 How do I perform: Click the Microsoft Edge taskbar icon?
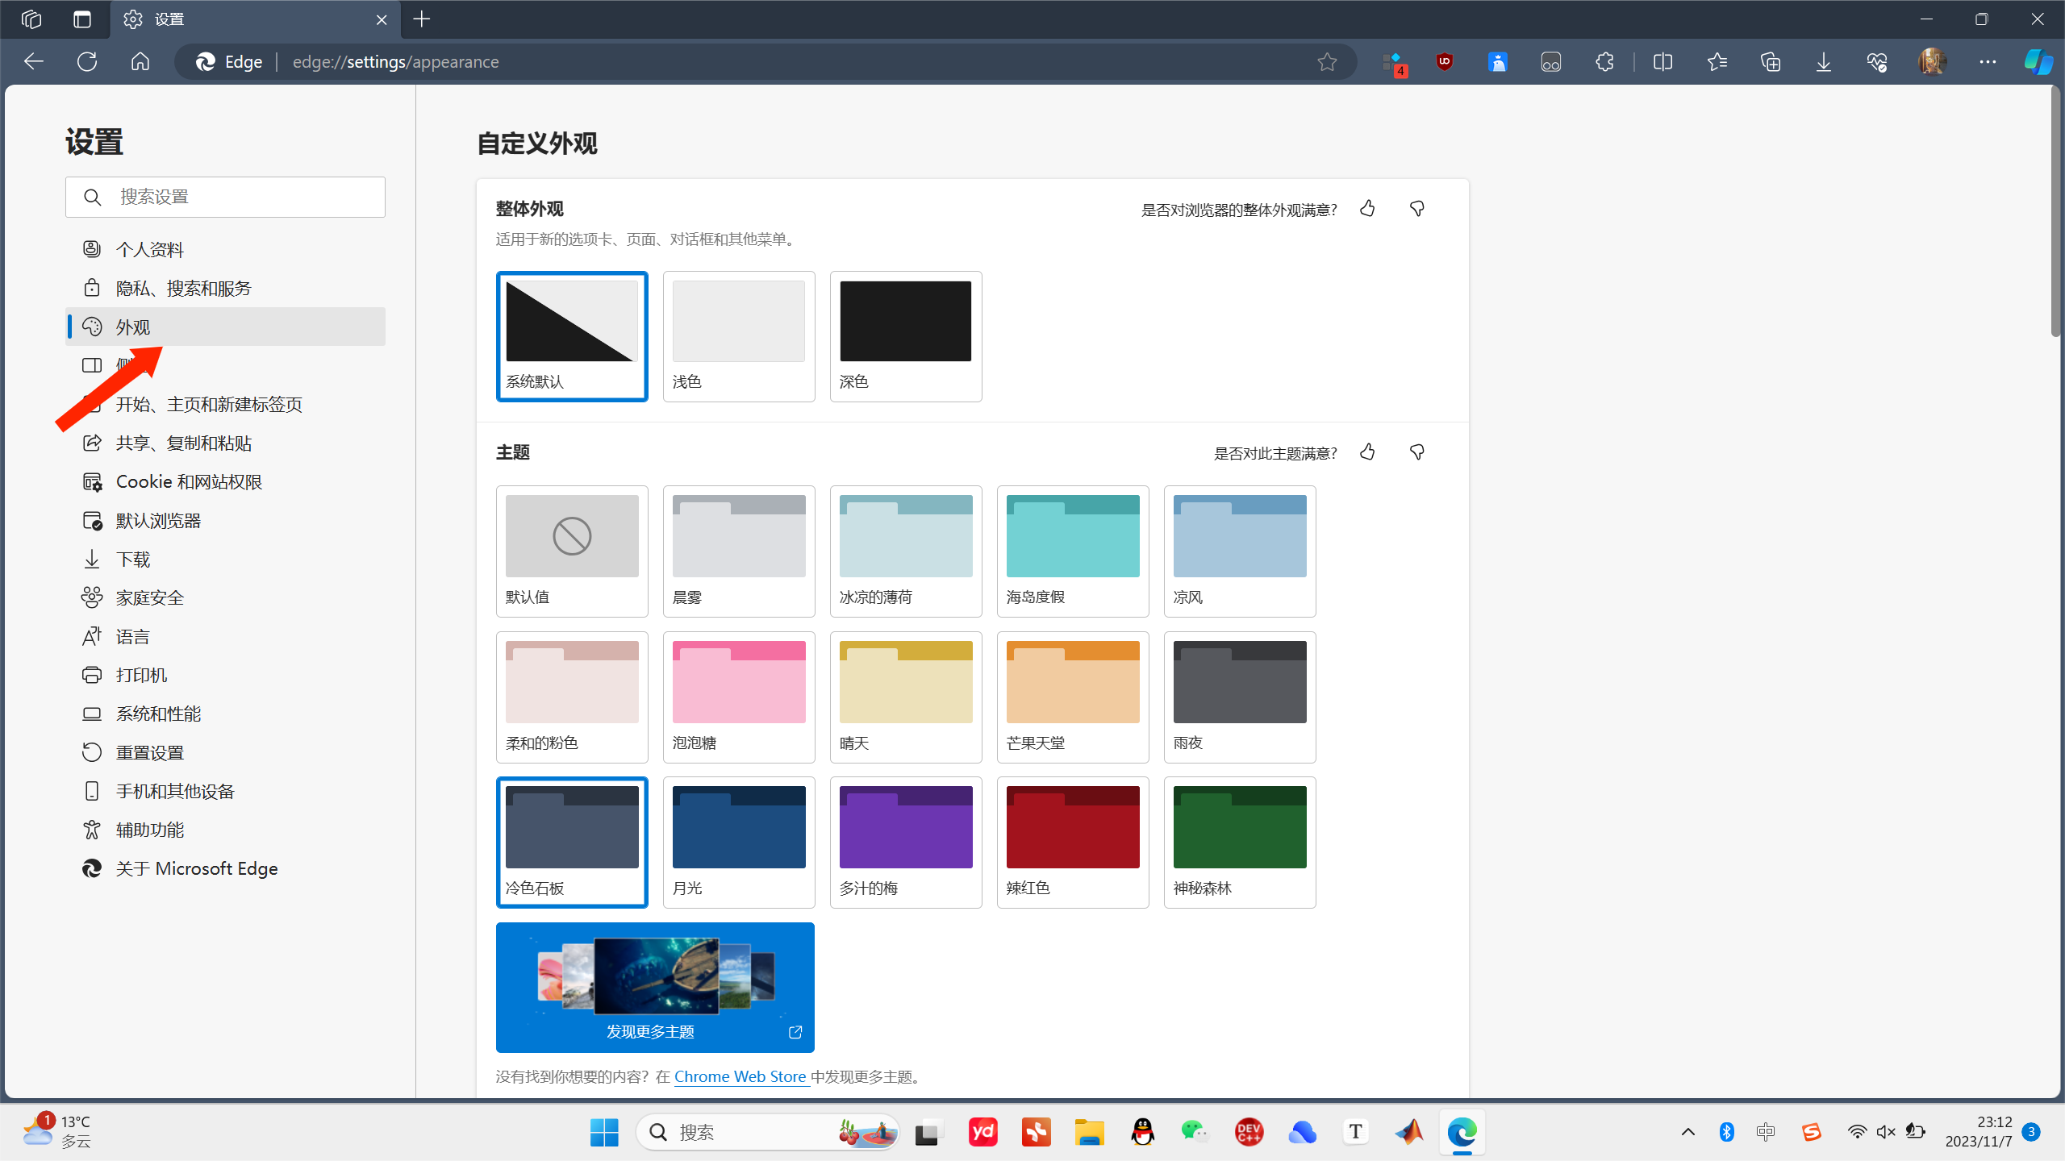[1462, 1133]
